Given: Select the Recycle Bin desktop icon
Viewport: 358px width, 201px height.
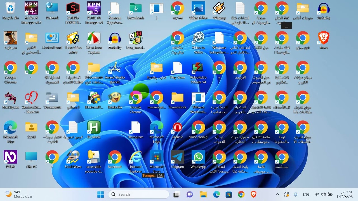Looking at the screenshot, I should point(10,11).
